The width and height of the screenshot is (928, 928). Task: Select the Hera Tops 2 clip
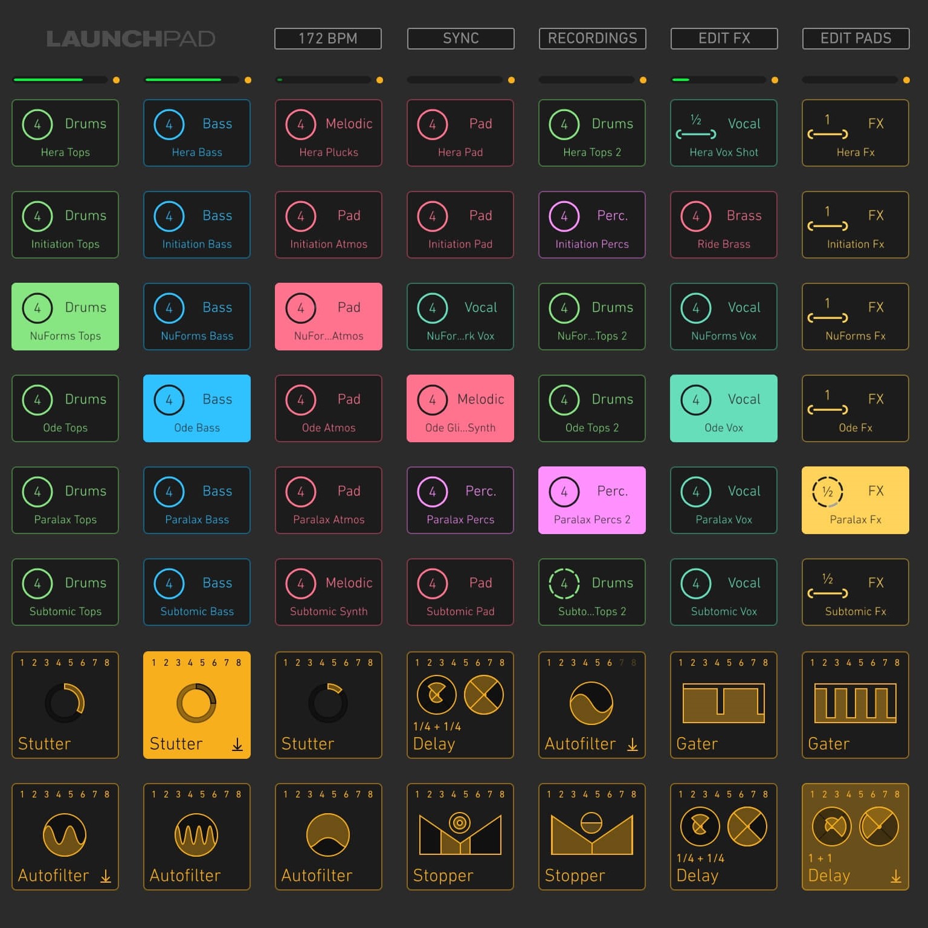[x=592, y=133]
